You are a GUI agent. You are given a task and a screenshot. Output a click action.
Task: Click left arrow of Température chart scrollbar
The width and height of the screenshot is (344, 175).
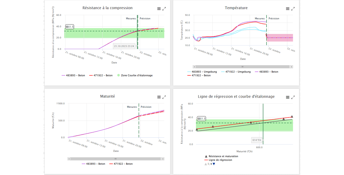pos(194,67)
